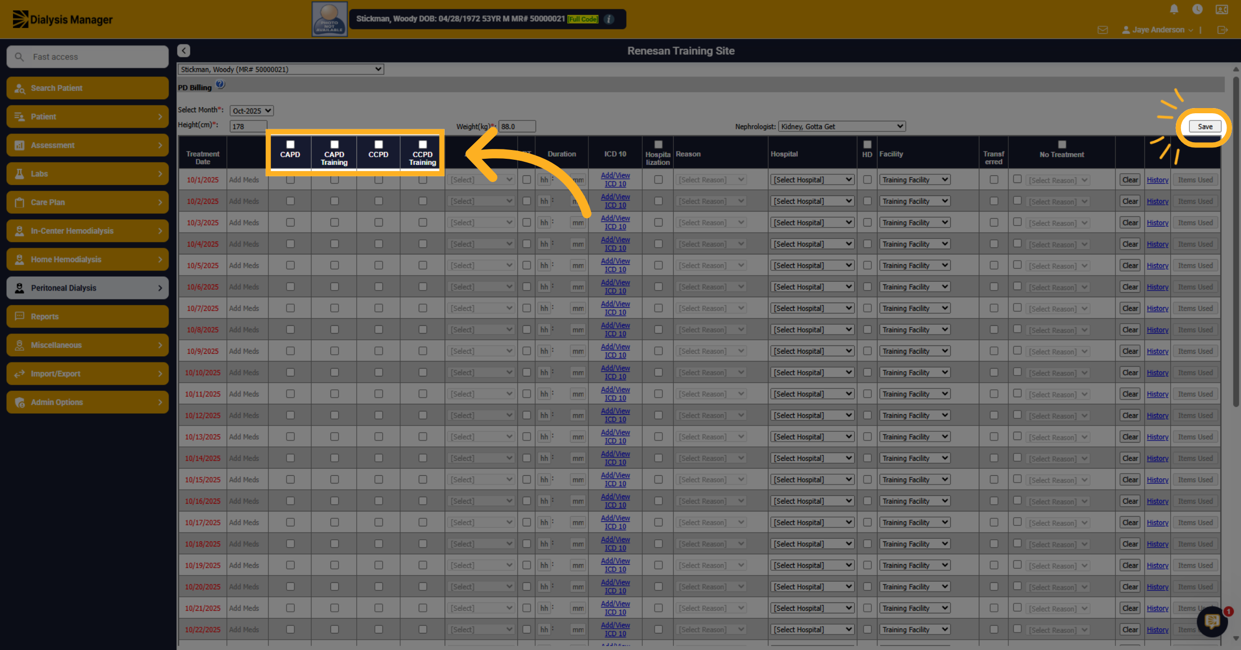Expand the Admin Options menu
The image size is (1241, 650).
87,402
